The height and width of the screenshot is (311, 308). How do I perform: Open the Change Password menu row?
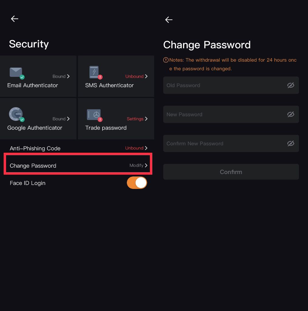pos(79,166)
